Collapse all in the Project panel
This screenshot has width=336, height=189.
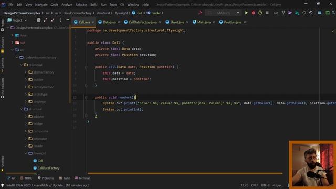tap(52, 20)
